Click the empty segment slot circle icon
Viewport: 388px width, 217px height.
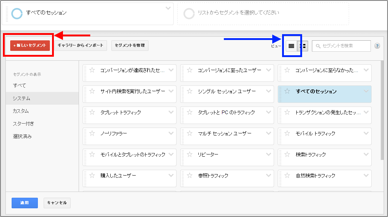tap(189, 13)
